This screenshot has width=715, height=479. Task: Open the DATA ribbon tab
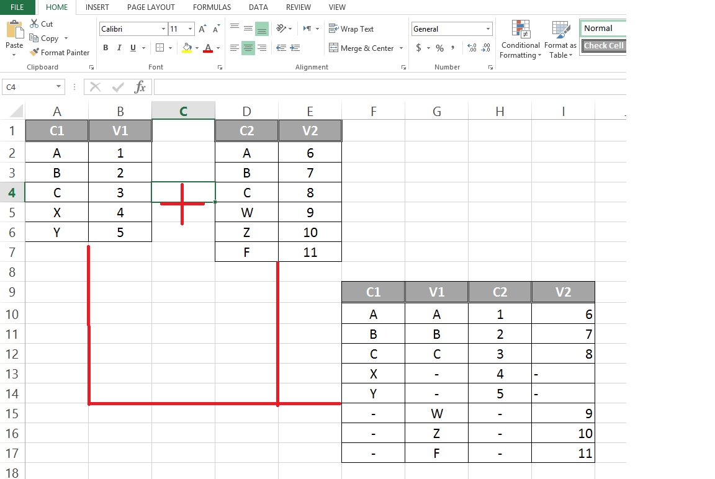pos(258,7)
